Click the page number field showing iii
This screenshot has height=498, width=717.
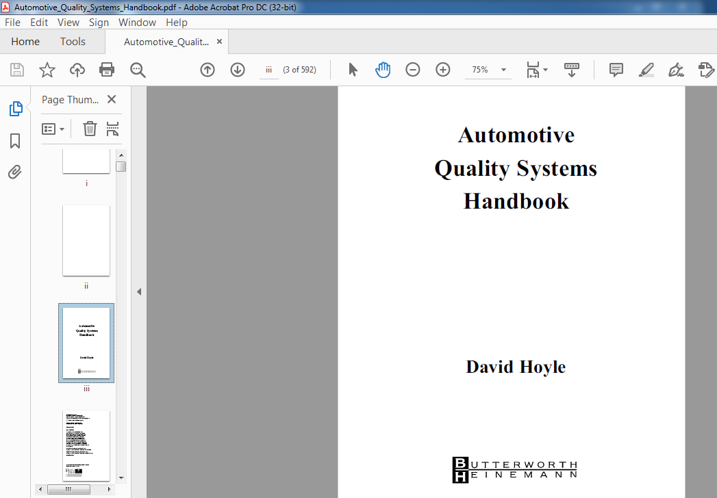(269, 70)
